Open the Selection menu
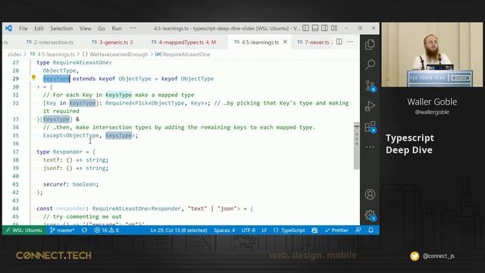The width and height of the screenshot is (485, 273). tap(61, 29)
